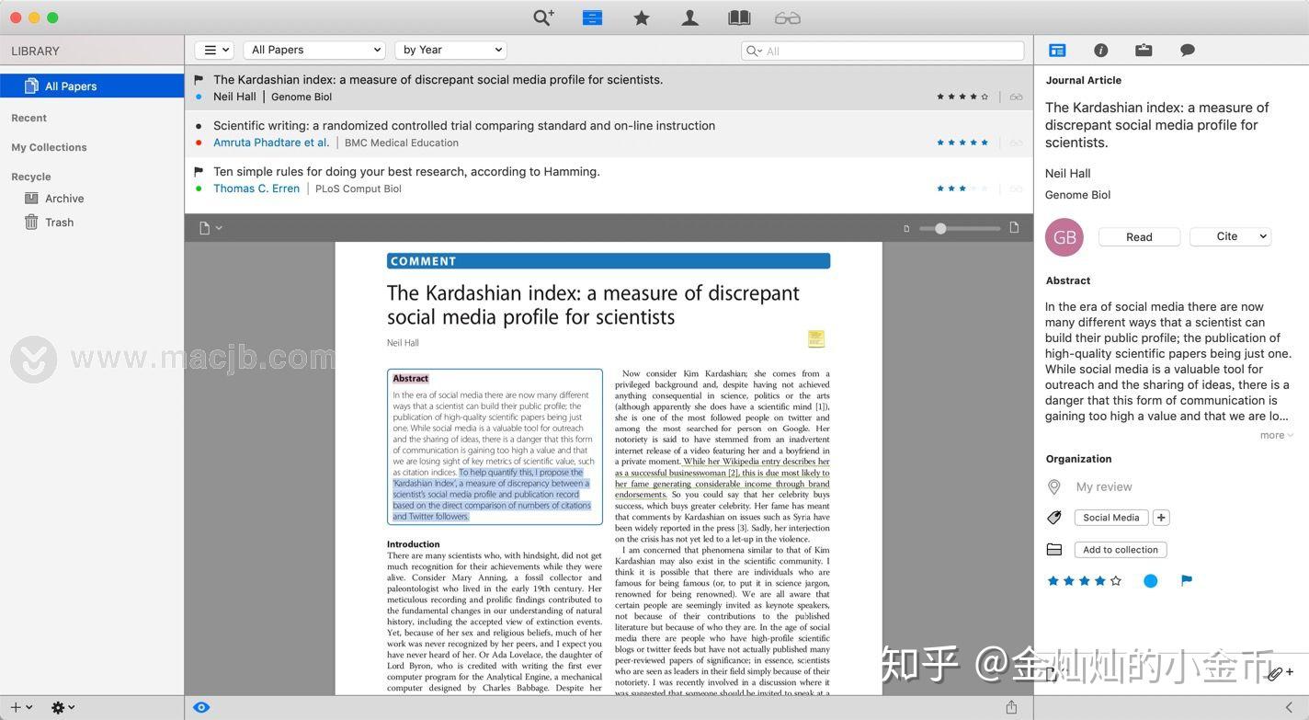Screen dimensions: 1309x720
Task: Click reading glasses on Scientific writing row
Action: coord(1016,143)
